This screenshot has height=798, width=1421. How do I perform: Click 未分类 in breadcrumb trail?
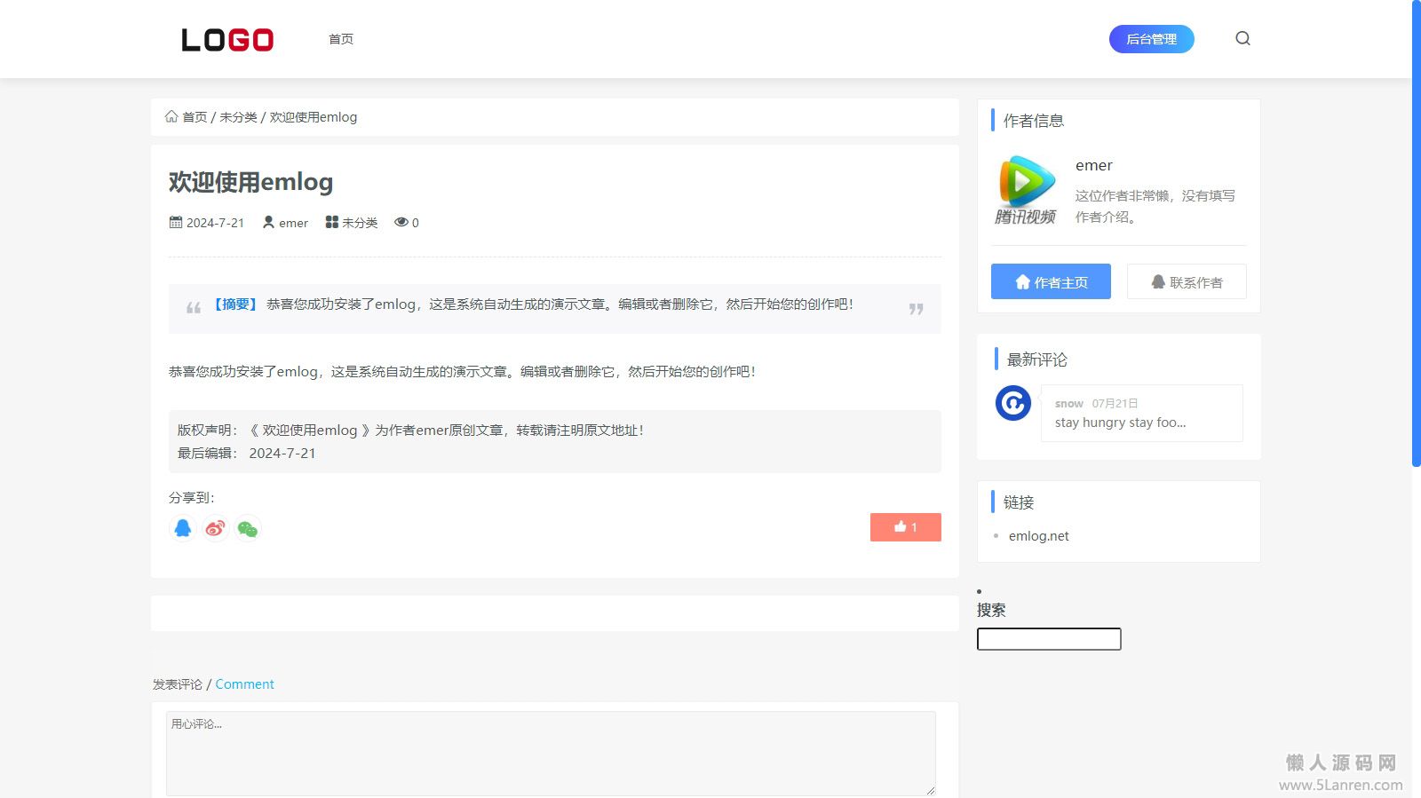pyautogui.click(x=238, y=117)
